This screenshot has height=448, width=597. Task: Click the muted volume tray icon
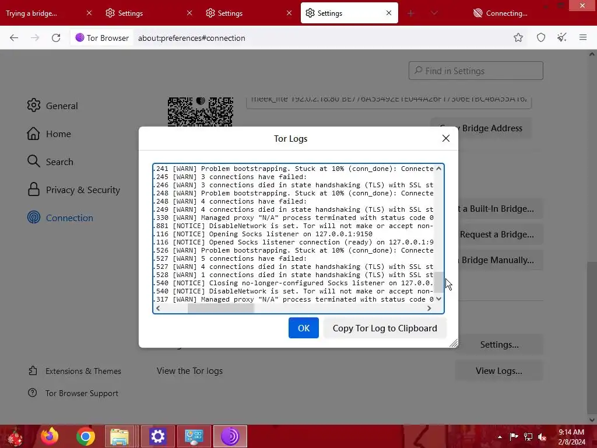point(542,437)
